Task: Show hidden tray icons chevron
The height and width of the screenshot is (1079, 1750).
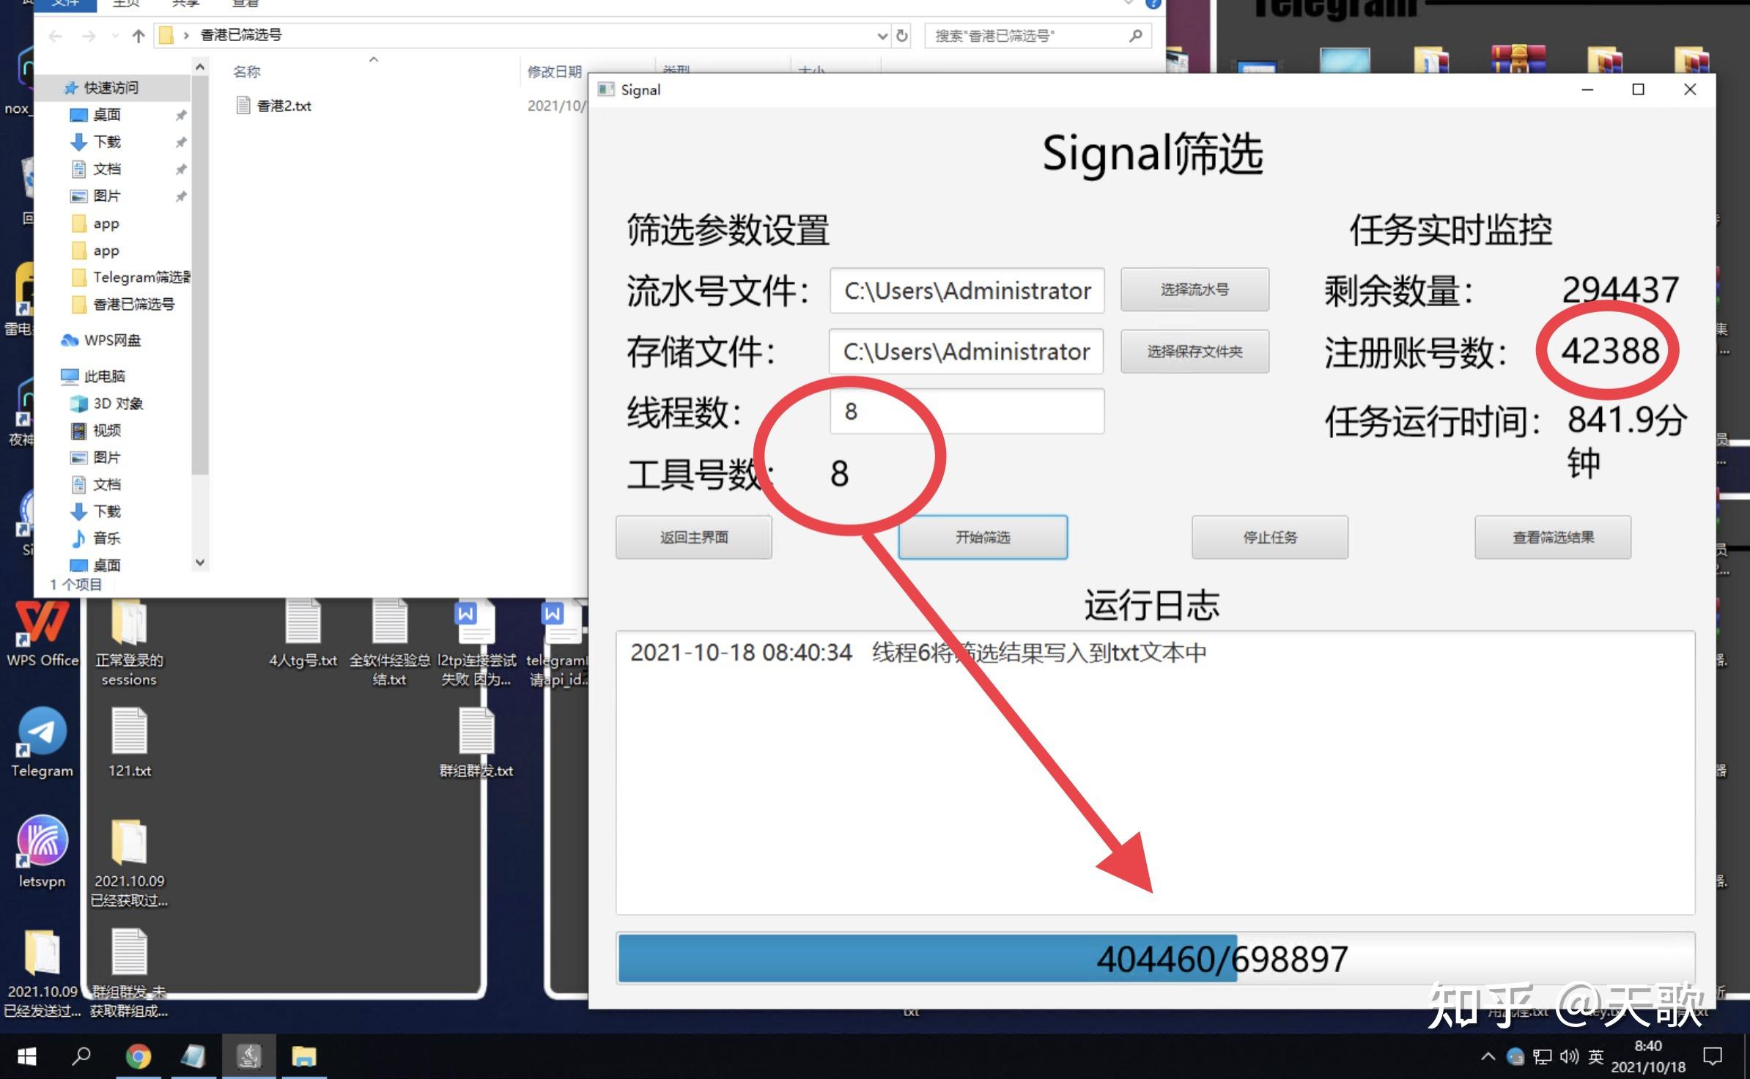Action: (x=1488, y=1056)
